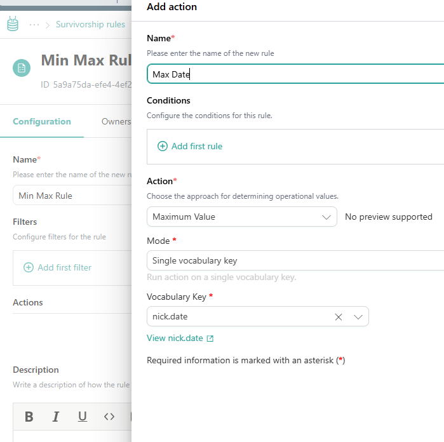Switch to the Configuration tab
This screenshot has width=444, height=442.
(x=42, y=121)
